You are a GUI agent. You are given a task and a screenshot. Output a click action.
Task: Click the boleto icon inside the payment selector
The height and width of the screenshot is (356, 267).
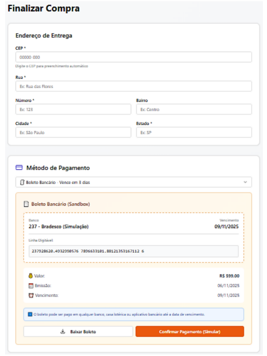tap(22, 182)
